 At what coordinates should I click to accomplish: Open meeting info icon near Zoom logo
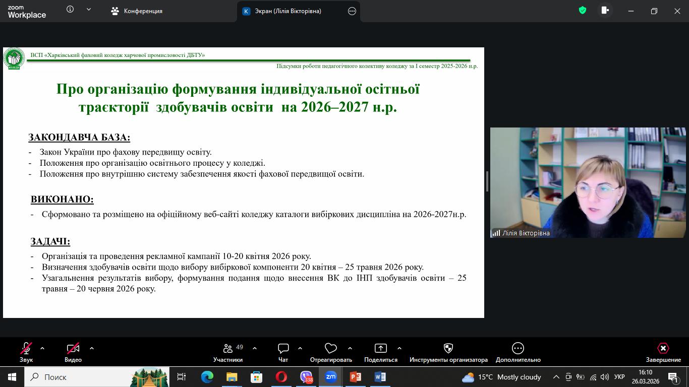pos(70,10)
